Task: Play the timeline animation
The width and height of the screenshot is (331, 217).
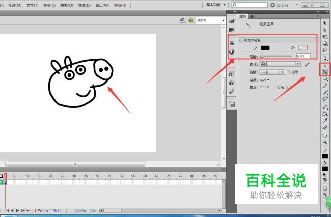Action: [x=17, y=210]
